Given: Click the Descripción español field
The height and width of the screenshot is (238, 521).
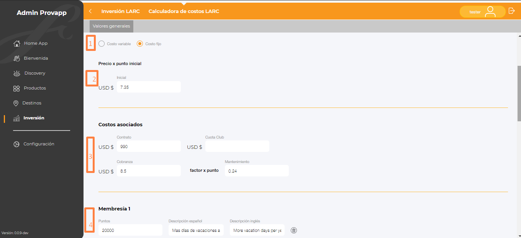Looking at the screenshot, I should (x=196, y=230).
